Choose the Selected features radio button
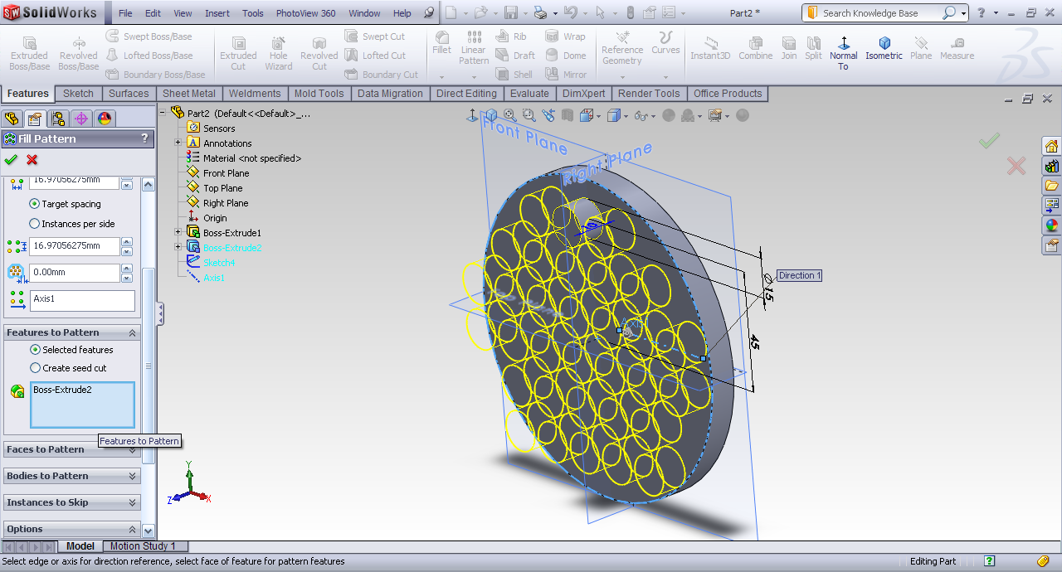This screenshot has width=1062, height=572. [34, 350]
